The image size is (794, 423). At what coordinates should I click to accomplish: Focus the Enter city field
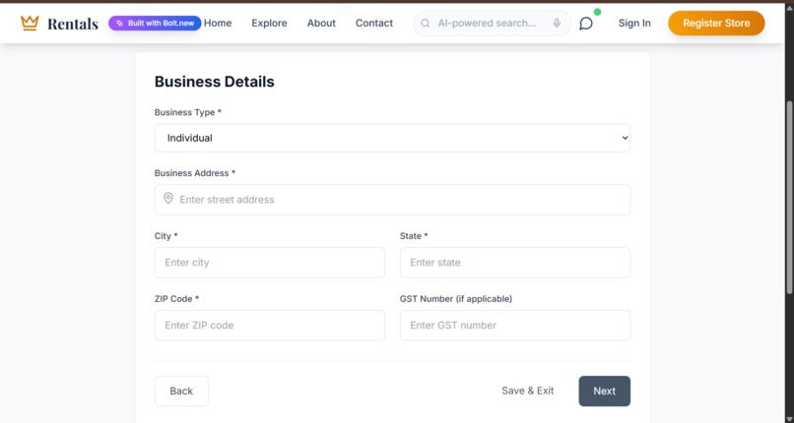point(270,263)
